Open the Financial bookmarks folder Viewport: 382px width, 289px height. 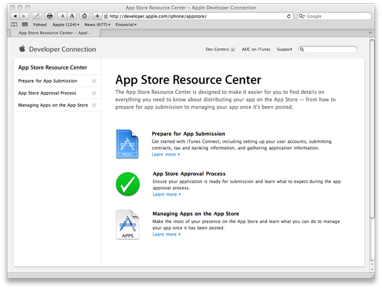[126, 25]
